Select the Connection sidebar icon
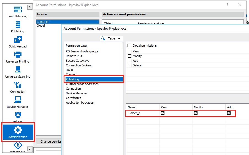The image size is (249, 155). click(x=18, y=87)
